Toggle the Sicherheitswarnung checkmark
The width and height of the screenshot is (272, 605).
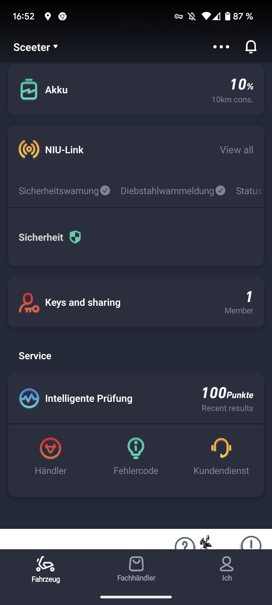click(105, 191)
